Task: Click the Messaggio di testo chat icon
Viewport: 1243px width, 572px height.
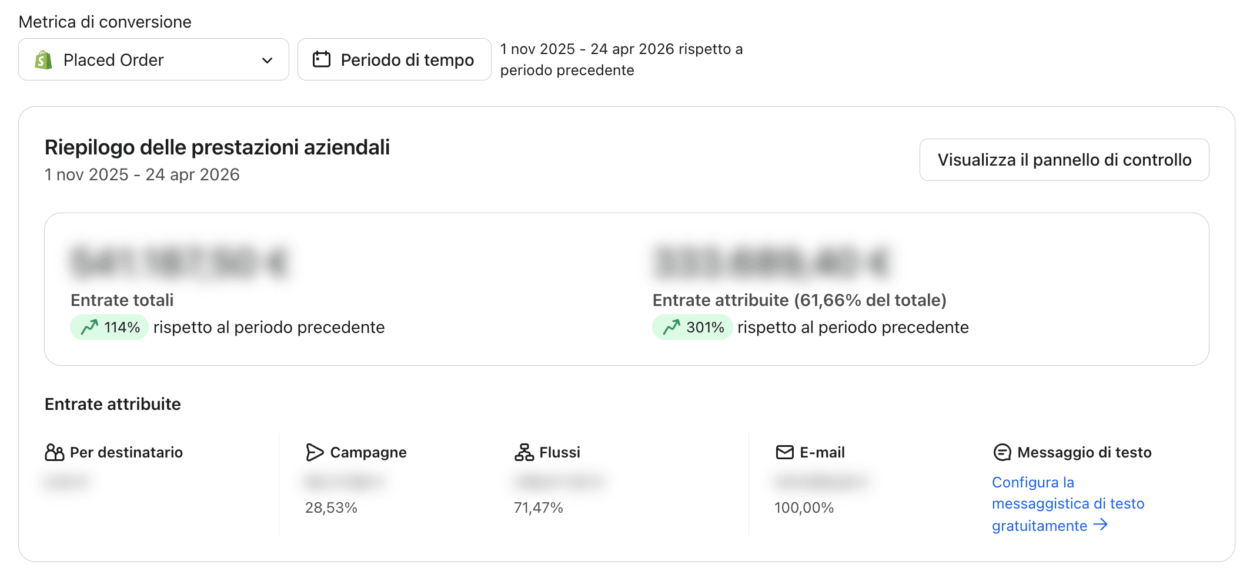Action: coord(1002,452)
